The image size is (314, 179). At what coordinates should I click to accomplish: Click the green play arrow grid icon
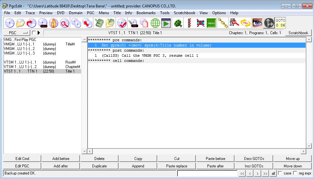[166, 23]
